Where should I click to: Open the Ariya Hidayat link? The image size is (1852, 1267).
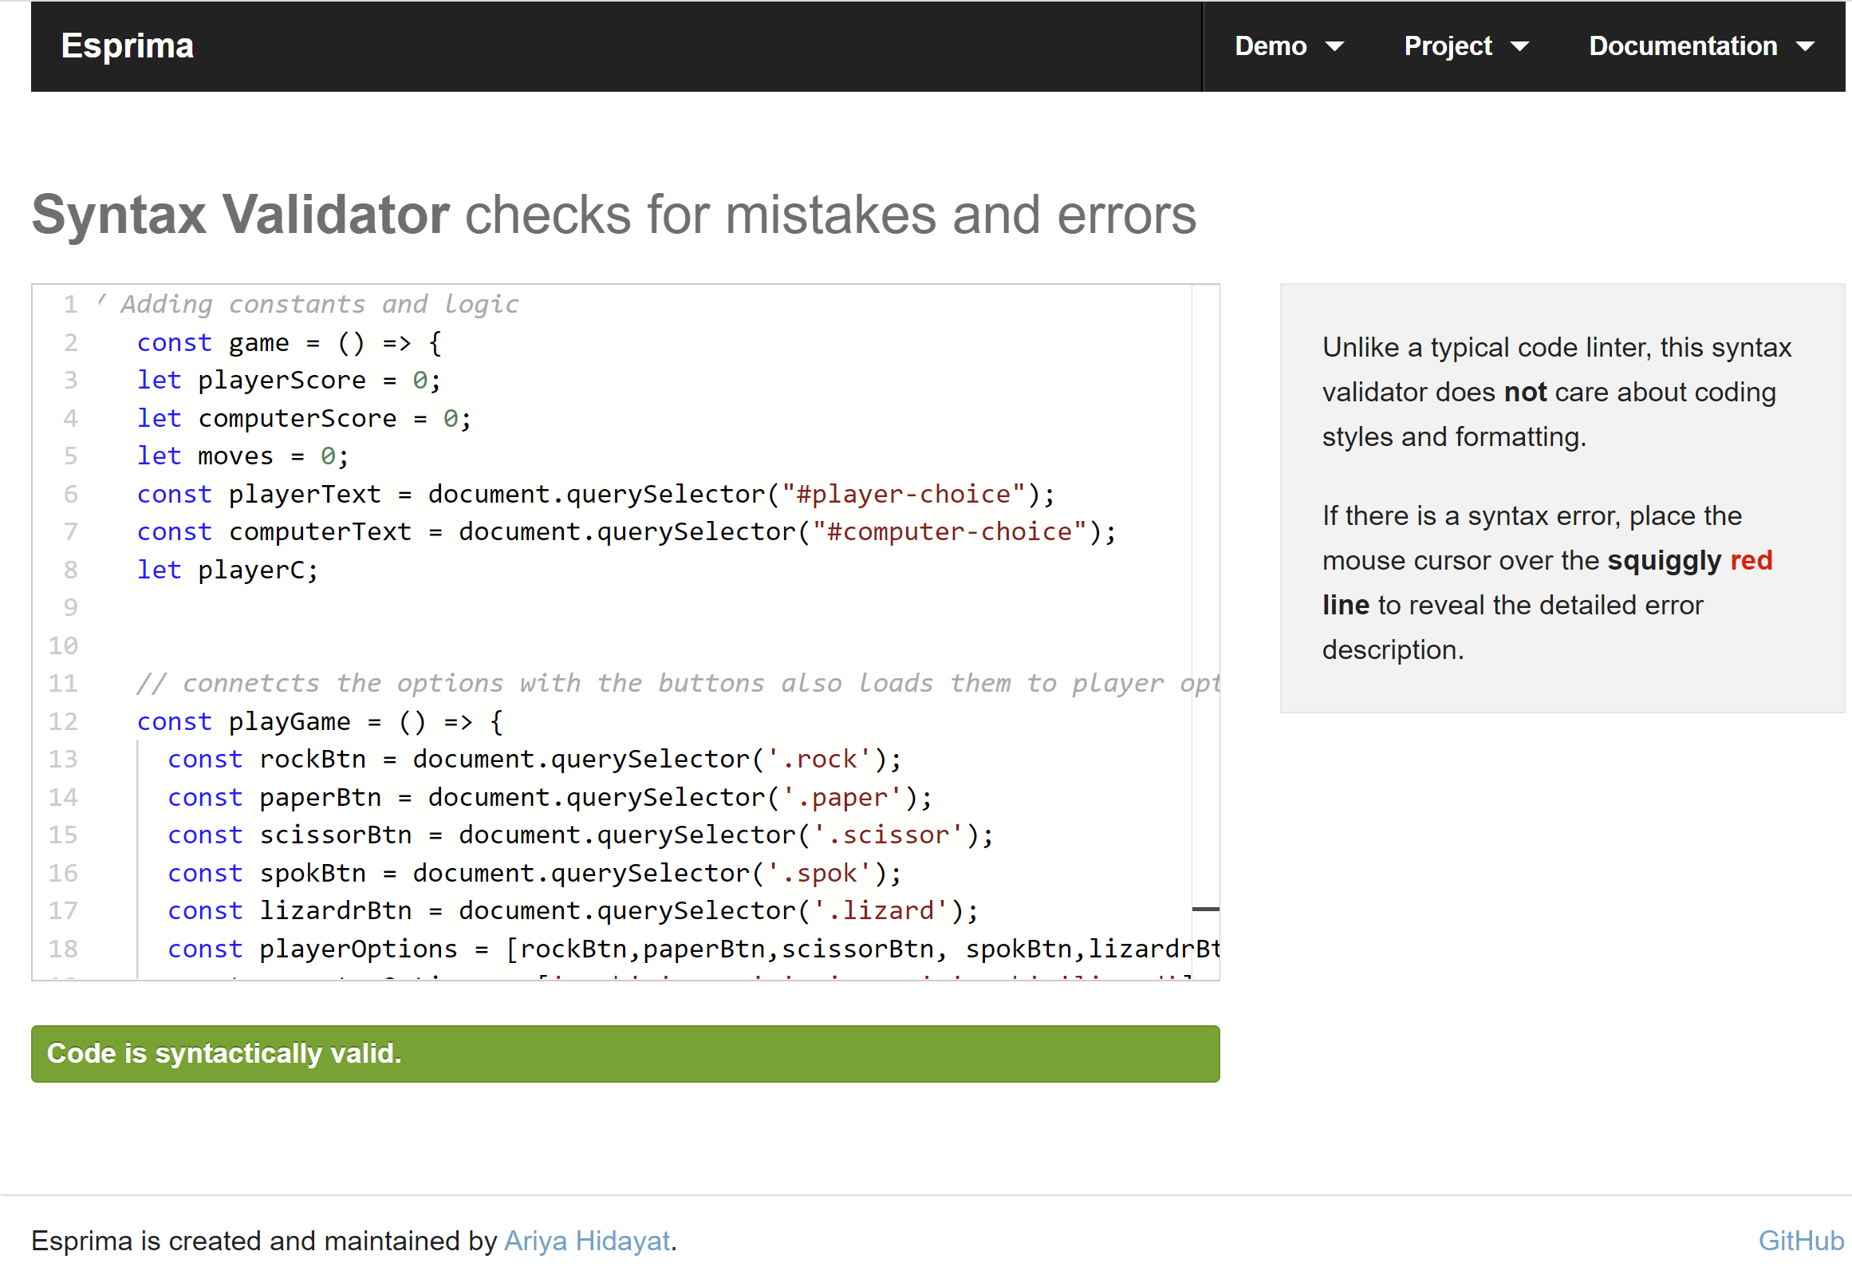point(586,1241)
